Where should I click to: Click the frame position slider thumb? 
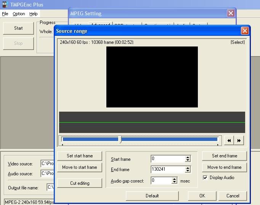tap(120, 139)
